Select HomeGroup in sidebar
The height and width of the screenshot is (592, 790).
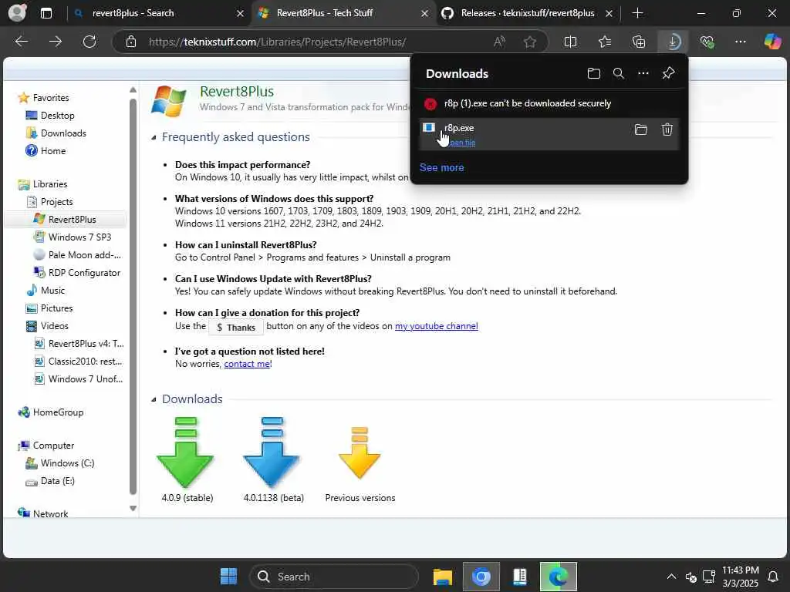click(58, 412)
